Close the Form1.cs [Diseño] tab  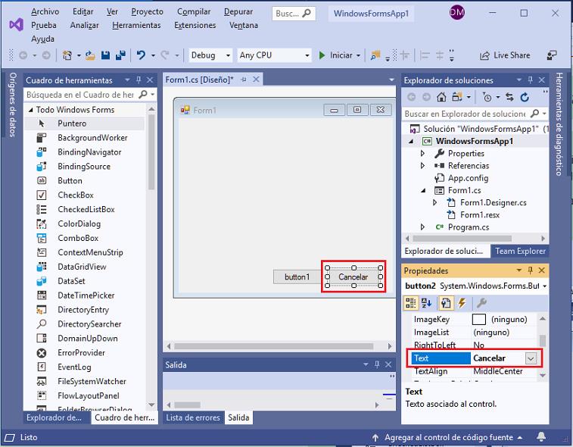coord(256,80)
